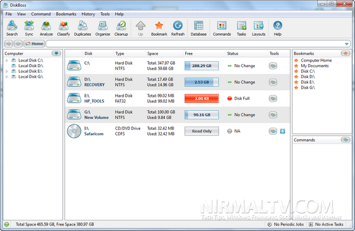
Task: Open Help from the toolbar
Action: 278,28
